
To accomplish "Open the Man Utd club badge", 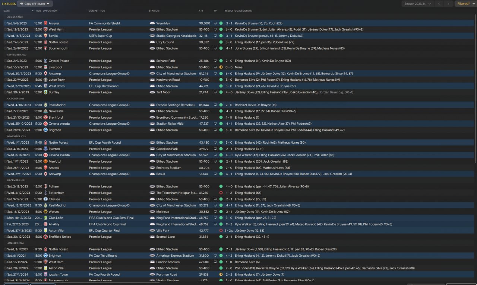I will pyautogui.click(x=45, y=161).
